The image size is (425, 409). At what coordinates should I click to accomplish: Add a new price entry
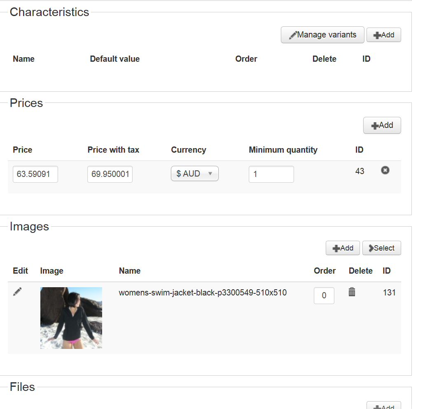tap(382, 125)
